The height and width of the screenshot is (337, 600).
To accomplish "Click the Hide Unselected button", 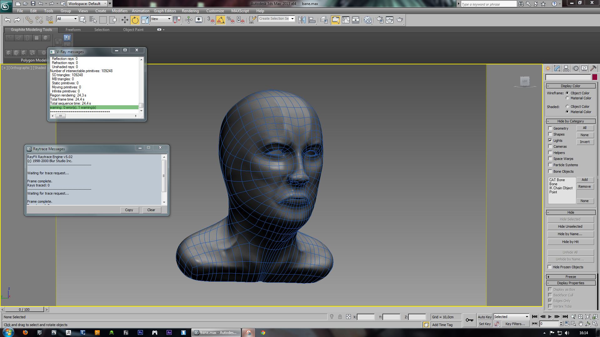I will point(570,226).
